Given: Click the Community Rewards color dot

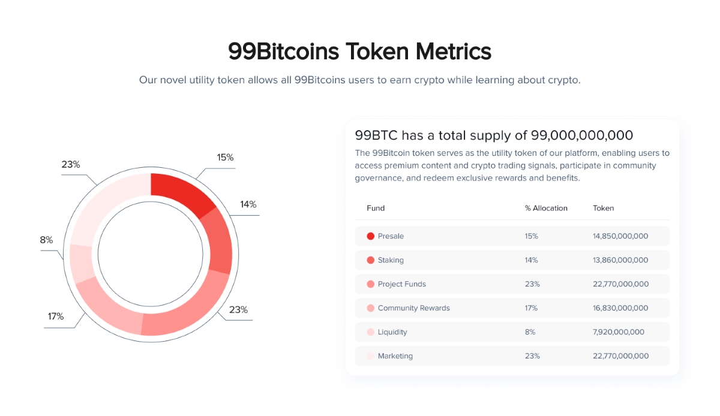Looking at the screenshot, I should point(370,308).
